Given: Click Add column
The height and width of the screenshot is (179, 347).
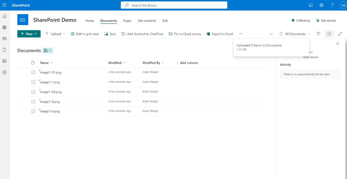Looking at the screenshot, I should [187, 63].
